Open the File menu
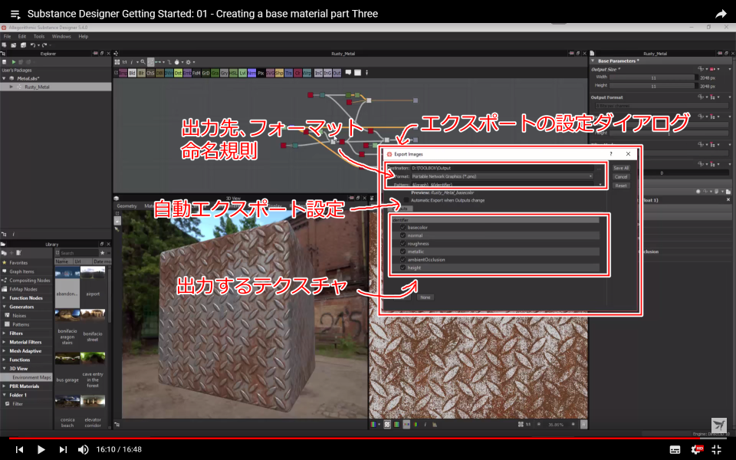This screenshot has width=736, height=460. 7,36
